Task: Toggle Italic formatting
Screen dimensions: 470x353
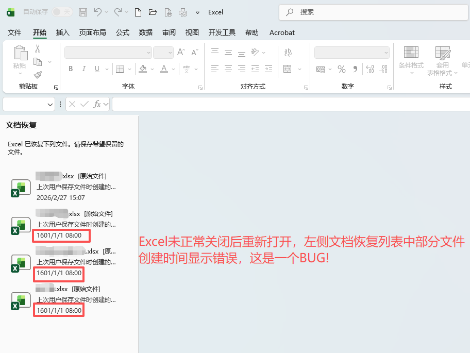Action: point(84,69)
